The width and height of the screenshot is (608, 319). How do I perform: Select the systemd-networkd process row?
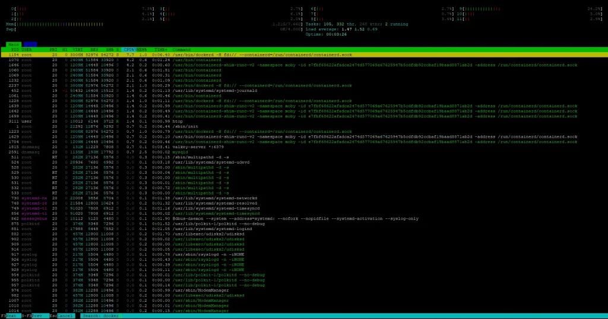[304, 198]
